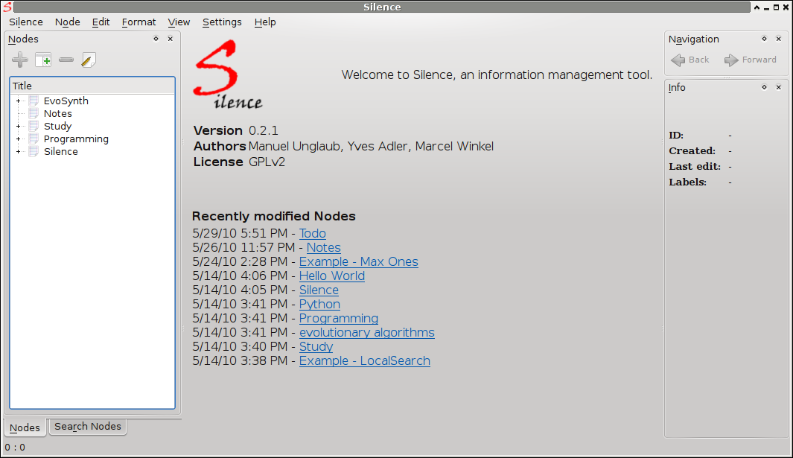Open the Notes link in recent nodes
793x458 pixels.
pos(324,247)
